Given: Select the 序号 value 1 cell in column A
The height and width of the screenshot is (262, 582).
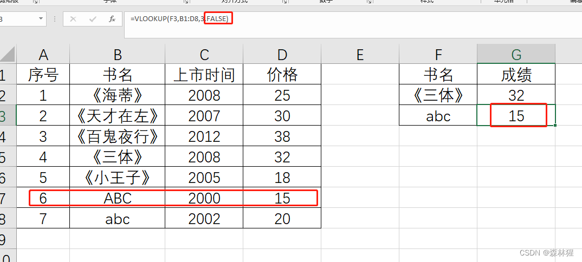Looking at the screenshot, I should click(43, 95).
